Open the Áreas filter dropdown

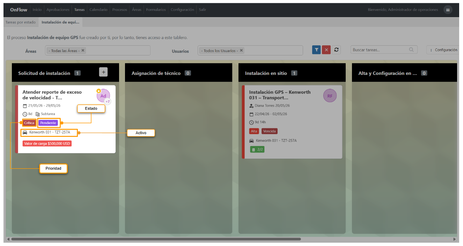point(98,50)
